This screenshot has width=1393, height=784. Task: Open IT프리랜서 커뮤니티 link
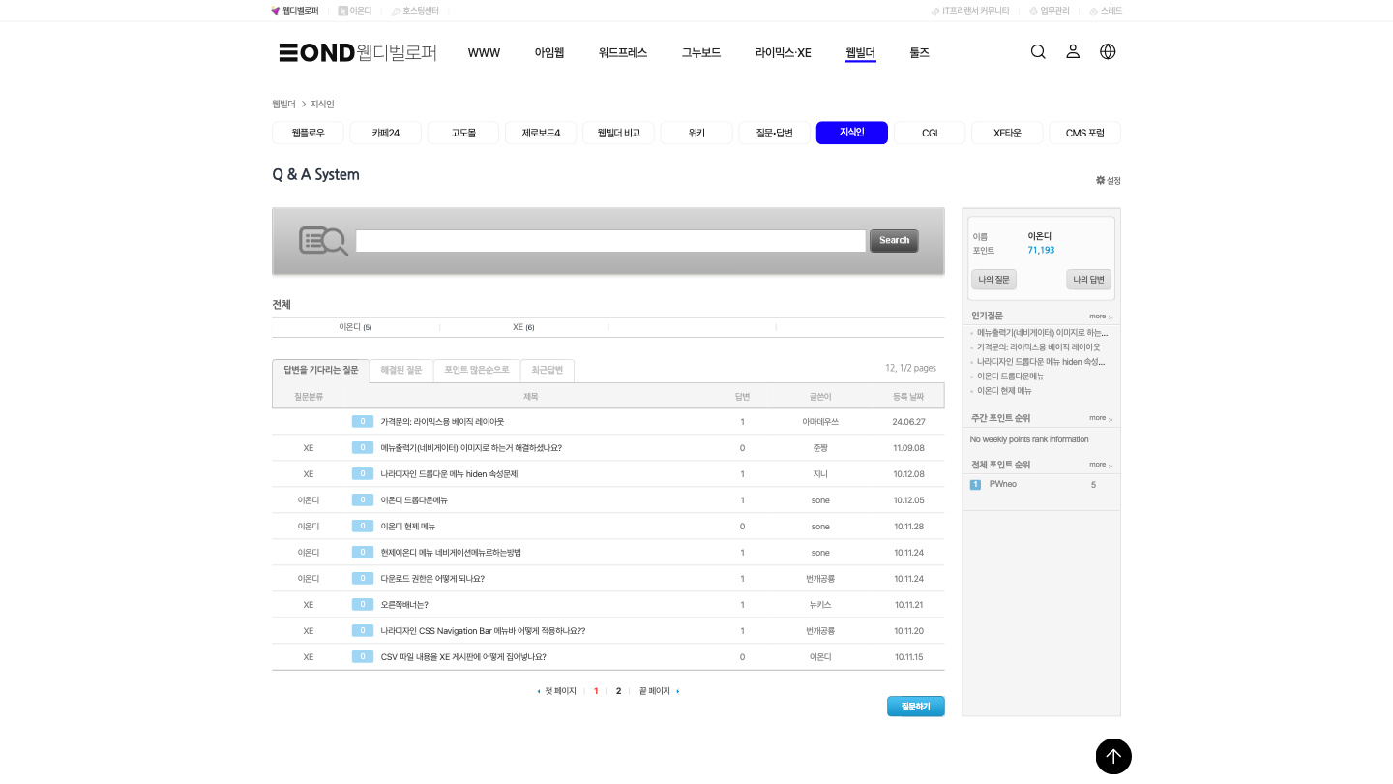click(x=970, y=11)
